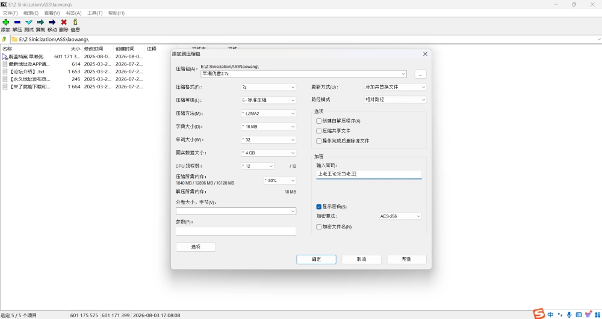Click the punctuation mode icon in IME bar
Screen dimensions: 602x319
560,314
